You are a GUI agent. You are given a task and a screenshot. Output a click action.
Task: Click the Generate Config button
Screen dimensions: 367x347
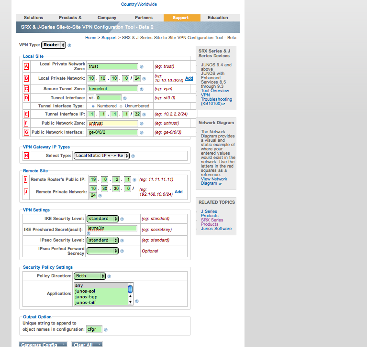(43, 345)
